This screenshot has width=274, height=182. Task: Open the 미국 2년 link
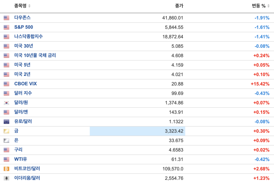(x=22, y=74)
